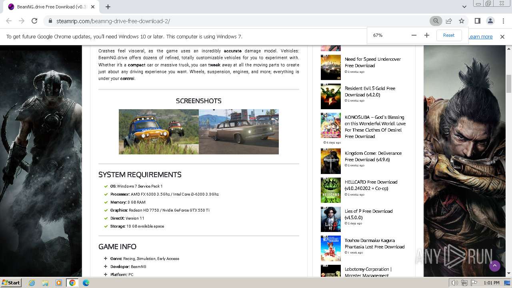Viewport: 512px width, 288px height.
Task: Open the Chrome three-dot menu
Action: click(x=503, y=21)
